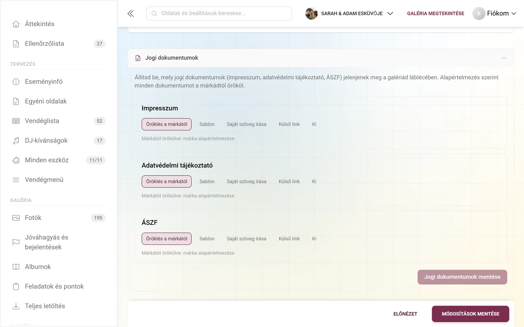The image size is (524, 327).
Task: Click the Ellenőrzőlista 27 count badge
Action: click(100, 44)
